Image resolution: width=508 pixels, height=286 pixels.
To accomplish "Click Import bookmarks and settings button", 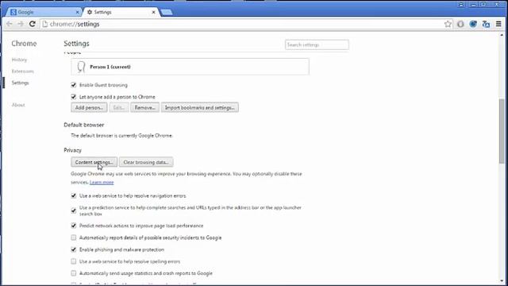I will [200, 108].
